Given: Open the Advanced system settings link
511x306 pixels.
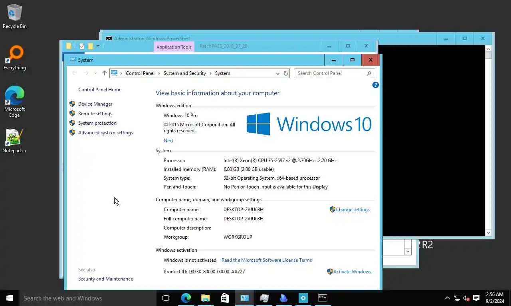Looking at the screenshot, I should coord(105,133).
